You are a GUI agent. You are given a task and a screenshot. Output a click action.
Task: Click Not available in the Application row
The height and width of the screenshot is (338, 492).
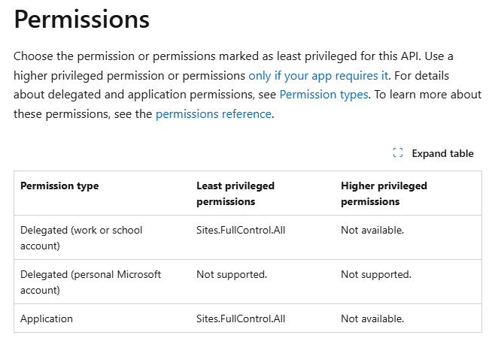pos(372,318)
